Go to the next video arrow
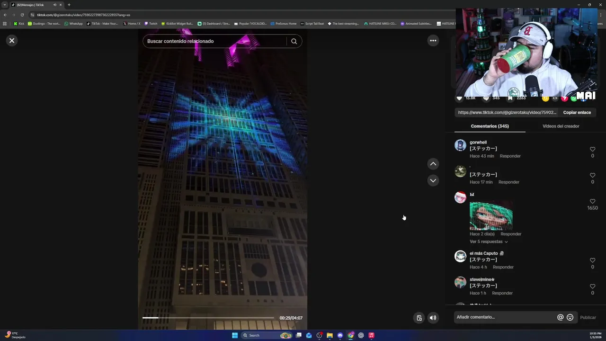 (433, 180)
